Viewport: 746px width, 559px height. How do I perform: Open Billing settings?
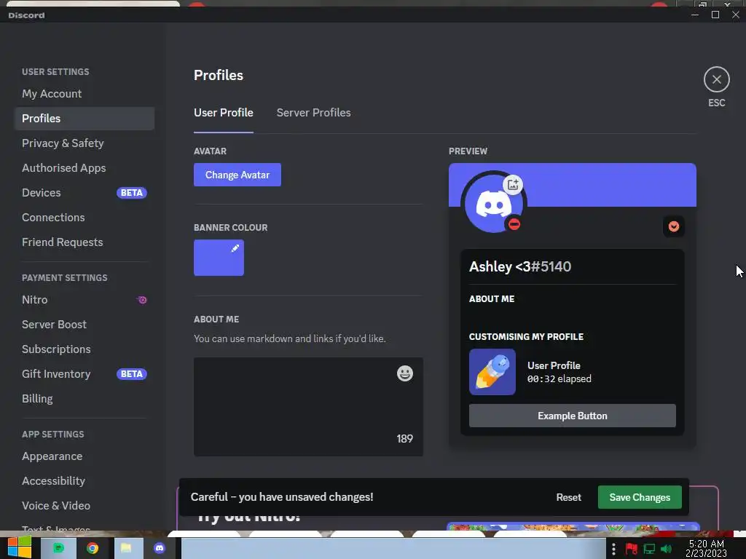pyautogui.click(x=85, y=398)
